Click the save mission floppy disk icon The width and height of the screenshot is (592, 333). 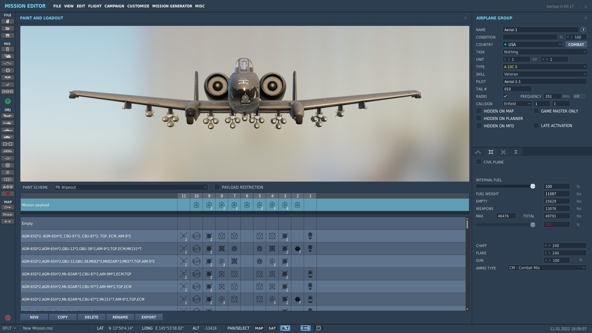tap(8, 35)
